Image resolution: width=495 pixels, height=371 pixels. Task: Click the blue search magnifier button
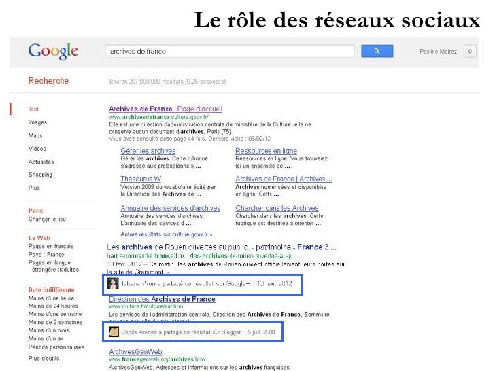point(377,51)
